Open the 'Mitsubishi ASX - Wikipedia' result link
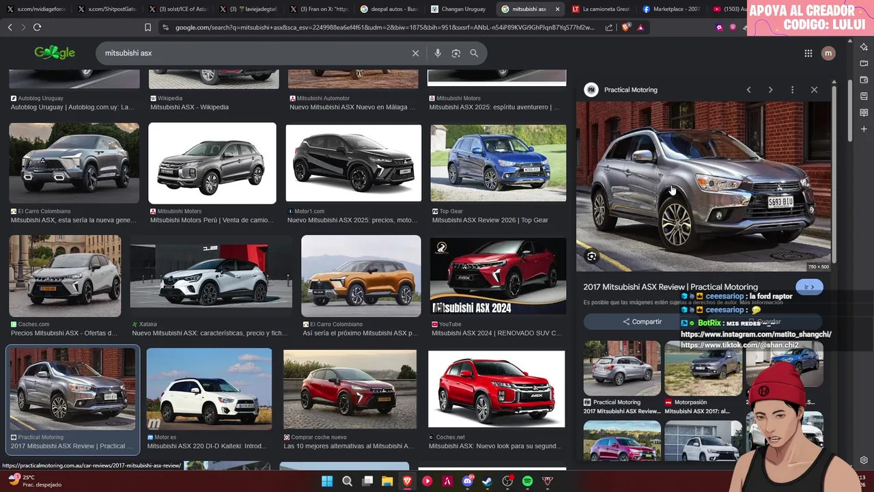The height and width of the screenshot is (492, 874). click(x=189, y=107)
